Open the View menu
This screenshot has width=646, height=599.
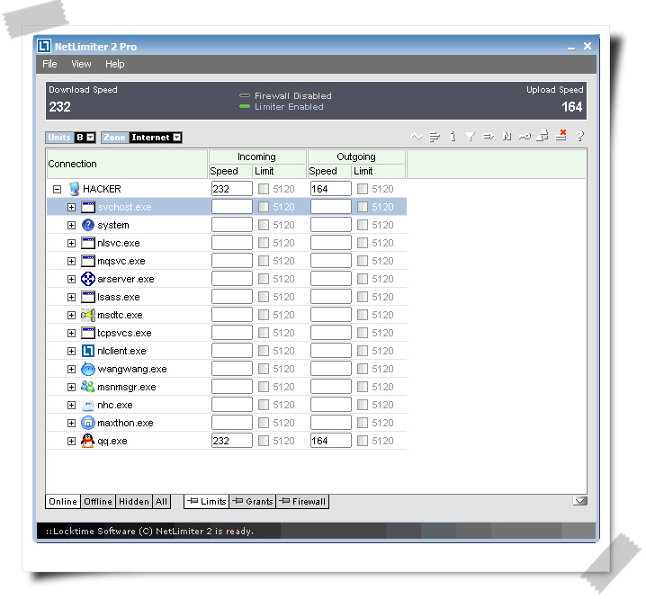click(x=81, y=64)
